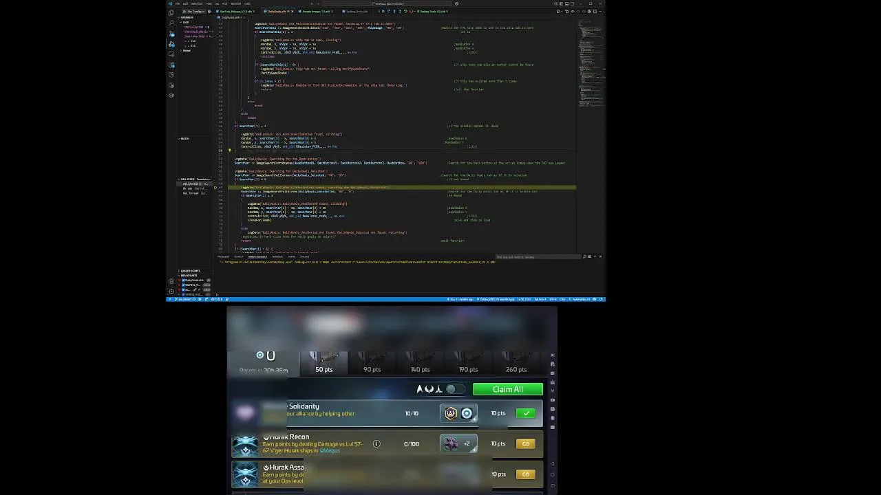Toggle the third breakpoint checkbox in Breakpoints
This screenshot has width=881, height=495.
coord(183,289)
